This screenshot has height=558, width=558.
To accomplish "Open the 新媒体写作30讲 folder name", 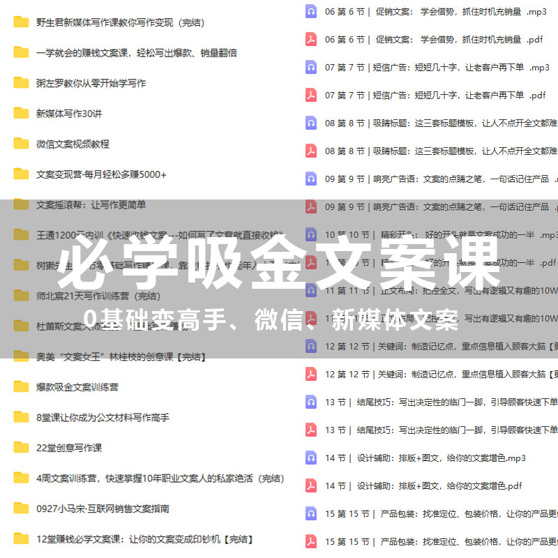I will (69, 114).
